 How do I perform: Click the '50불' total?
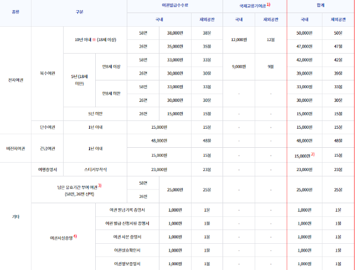(x=338, y=33)
